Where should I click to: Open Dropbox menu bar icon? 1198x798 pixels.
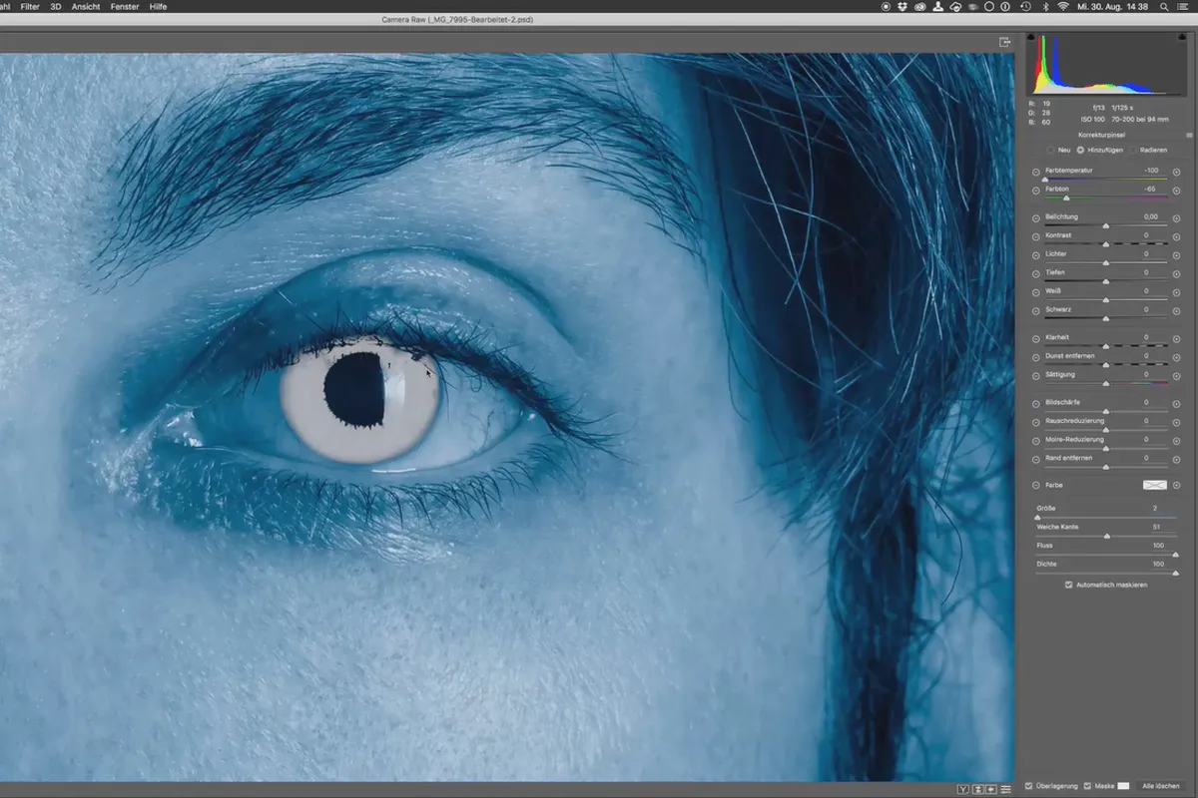pos(903,6)
